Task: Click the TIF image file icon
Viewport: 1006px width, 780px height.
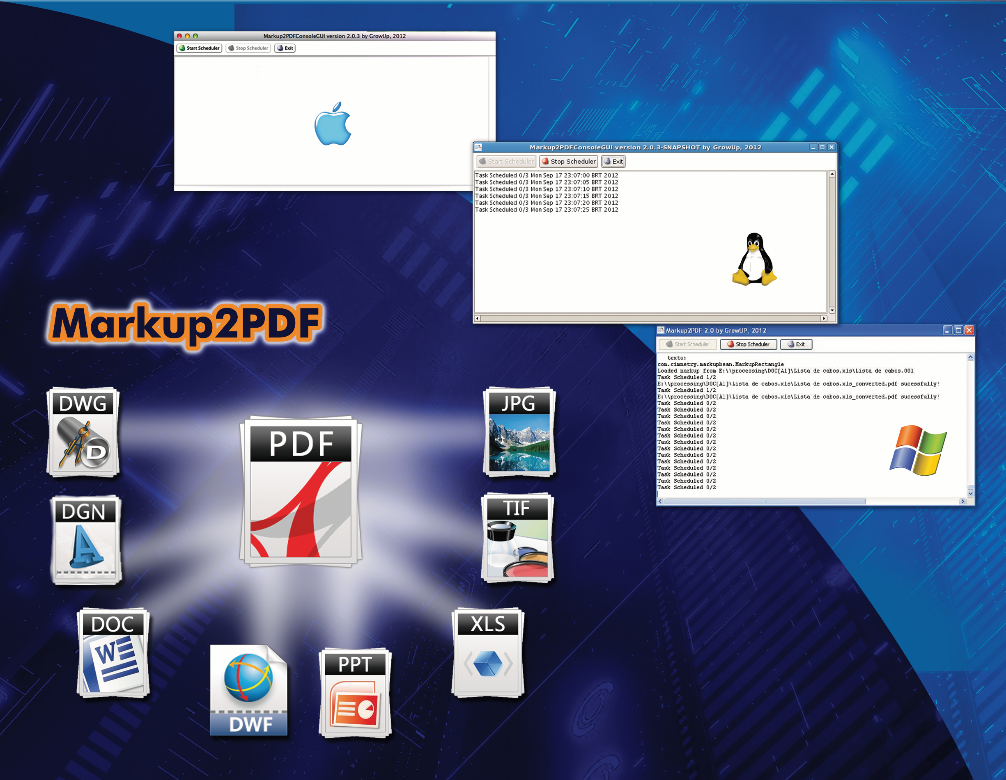Action: pos(518,538)
